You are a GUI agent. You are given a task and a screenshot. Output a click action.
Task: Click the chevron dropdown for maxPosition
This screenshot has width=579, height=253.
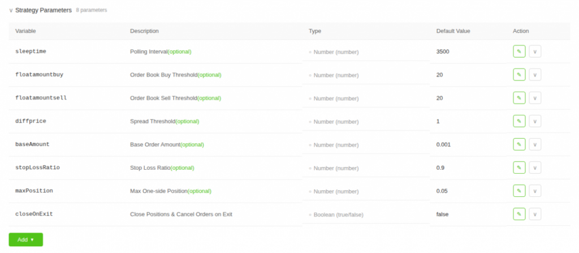point(535,191)
